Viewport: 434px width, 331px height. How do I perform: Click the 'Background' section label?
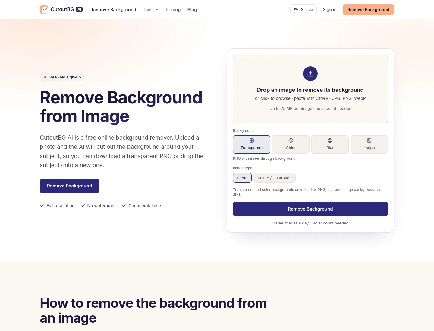(x=243, y=131)
